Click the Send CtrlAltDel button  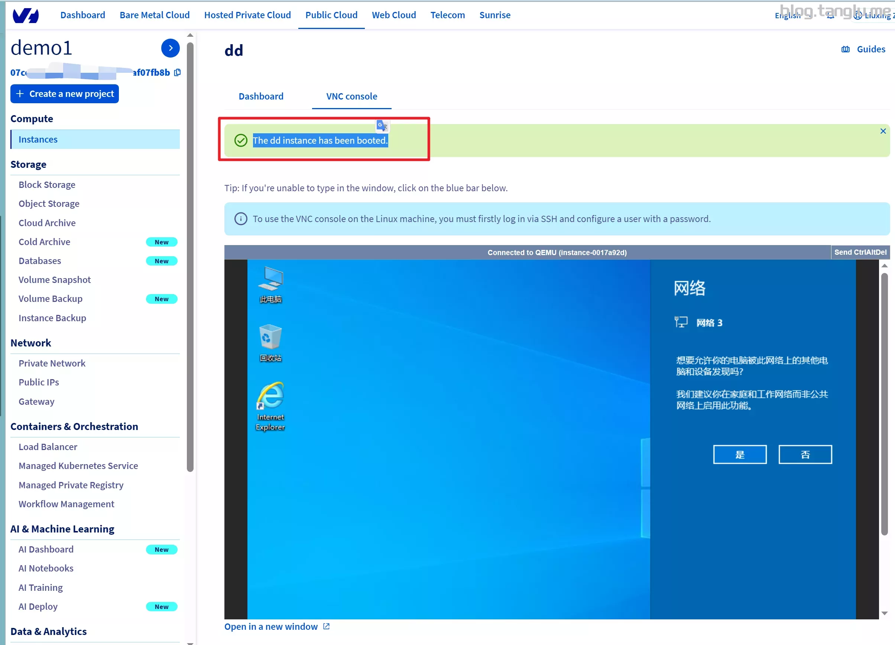click(861, 251)
